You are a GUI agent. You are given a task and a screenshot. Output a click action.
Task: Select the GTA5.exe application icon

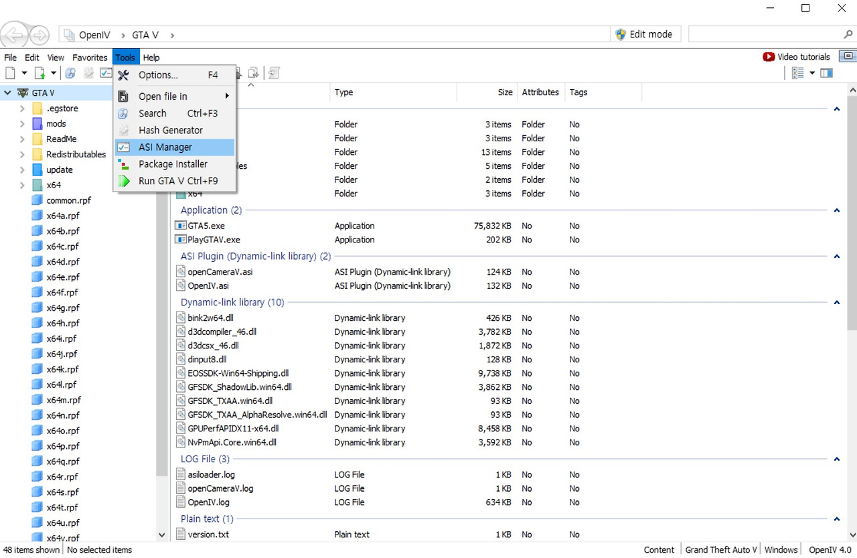(181, 226)
